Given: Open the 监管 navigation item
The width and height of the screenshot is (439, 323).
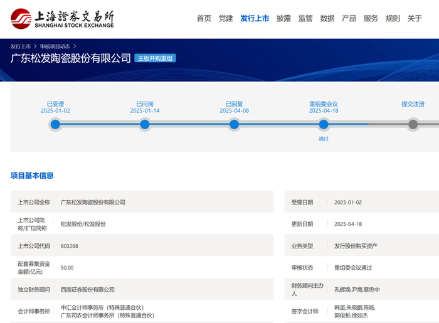Looking at the screenshot, I should coord(305,19).
